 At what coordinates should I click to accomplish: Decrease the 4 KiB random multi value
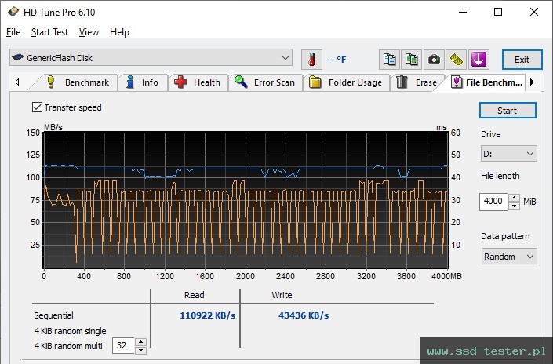point(140,349)
